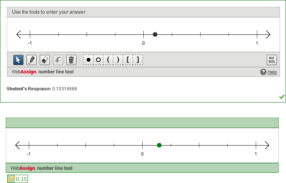The image size is (286, 183).
Task: Click the key icon beside 0.15
Action: point(11,179)
